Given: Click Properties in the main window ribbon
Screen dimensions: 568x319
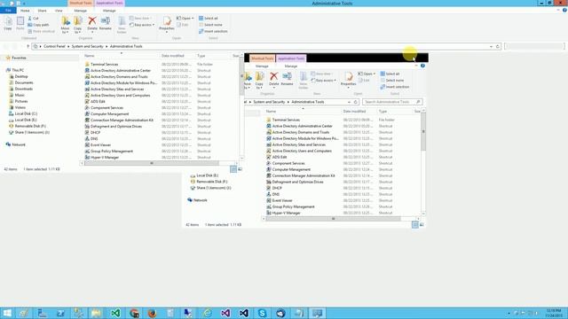Looking at the screenshot, I should (167, 24).
